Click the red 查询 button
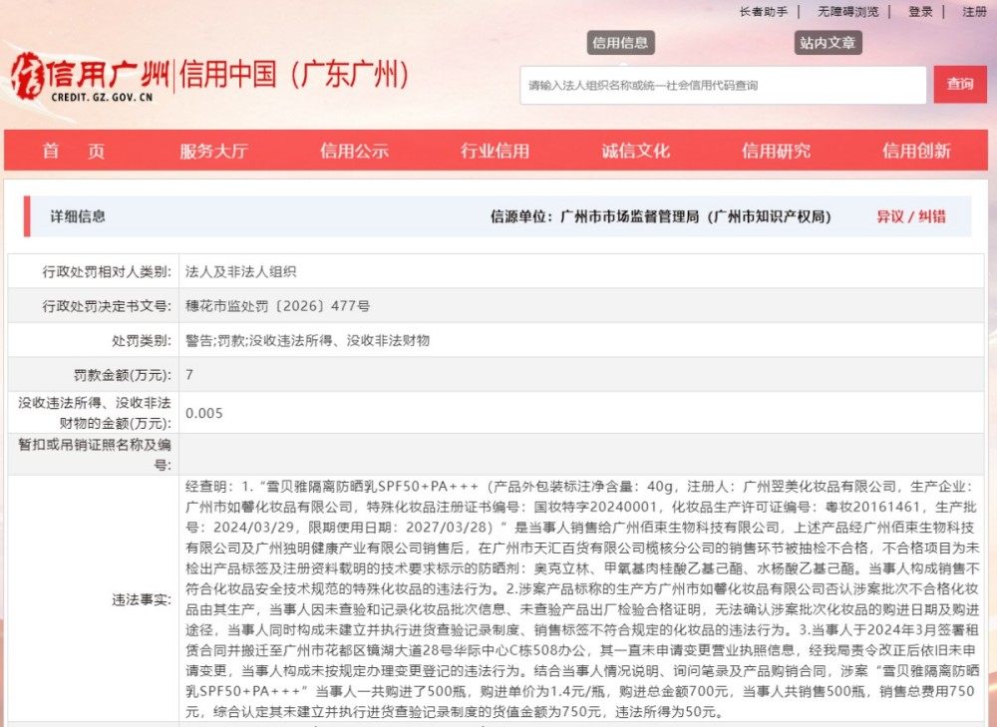The image size is (997, 727). [960, 84]
